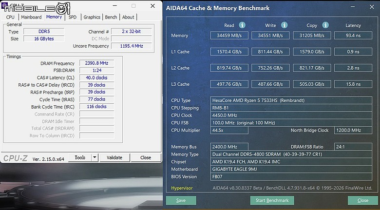Click the L1 Cache Copy value 1579.0 GB/s
Screen dimensions: 380x210
[312, 52]
